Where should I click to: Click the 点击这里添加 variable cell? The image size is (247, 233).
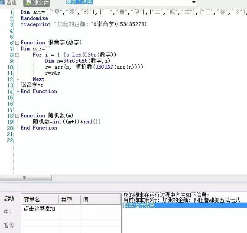[x=39, y=209]
